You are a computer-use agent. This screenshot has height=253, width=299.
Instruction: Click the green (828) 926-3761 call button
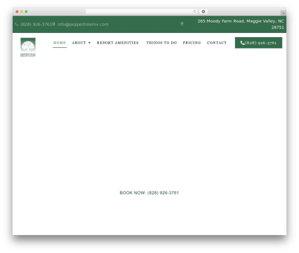point(258,42)
